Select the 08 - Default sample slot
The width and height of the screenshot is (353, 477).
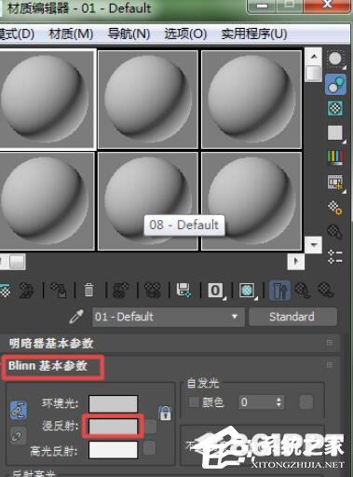[148, 201]
